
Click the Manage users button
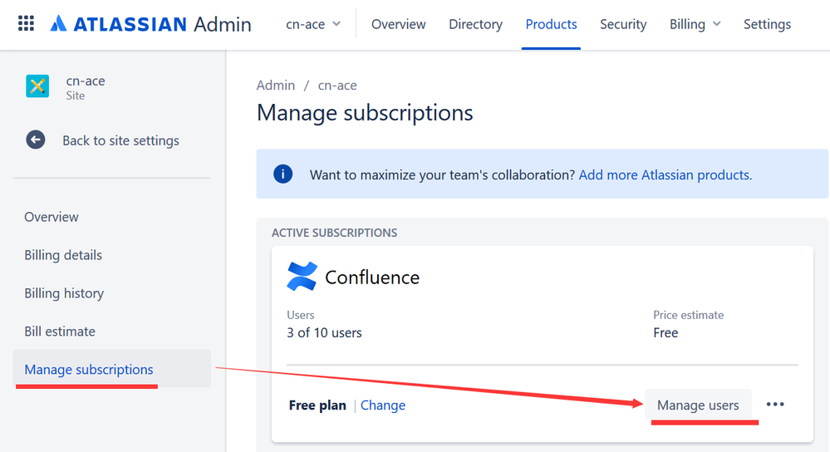click(x=698, y=405)
